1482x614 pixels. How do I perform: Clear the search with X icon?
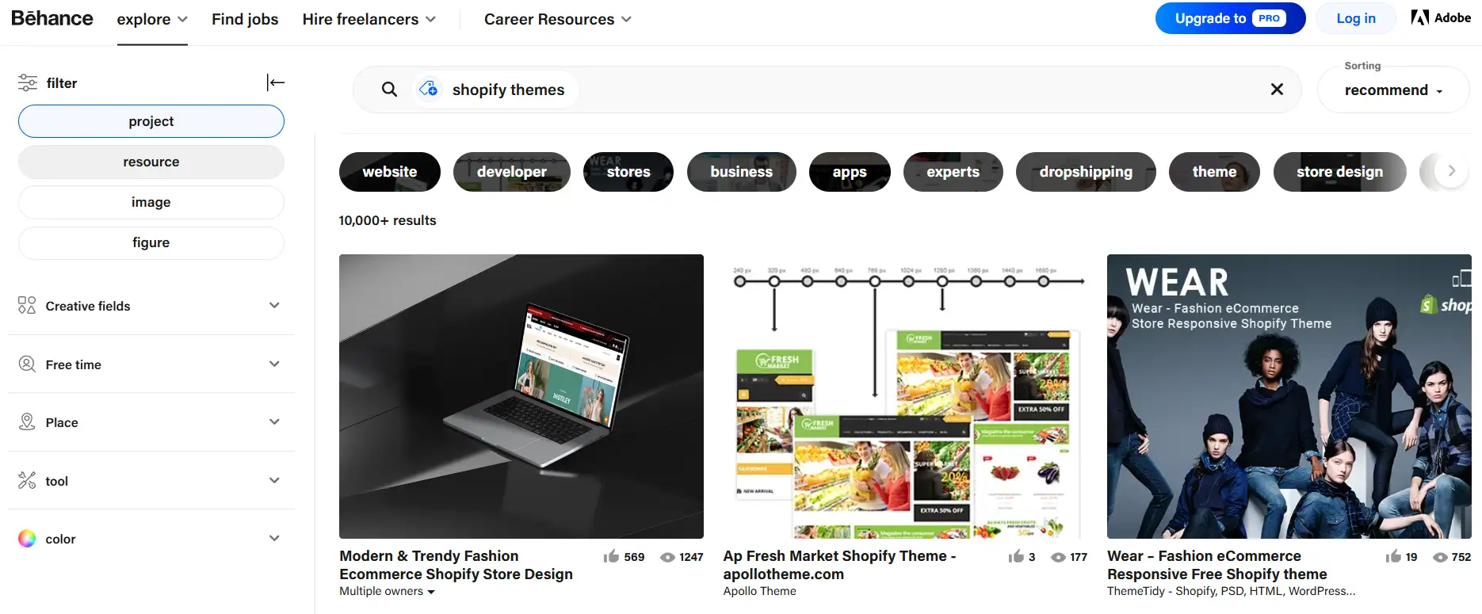1277,90
